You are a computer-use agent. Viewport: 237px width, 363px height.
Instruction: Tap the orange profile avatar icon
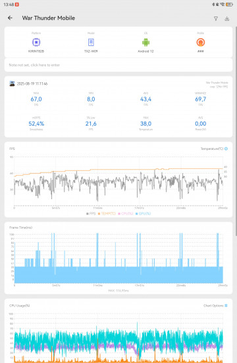pos(201,42)
